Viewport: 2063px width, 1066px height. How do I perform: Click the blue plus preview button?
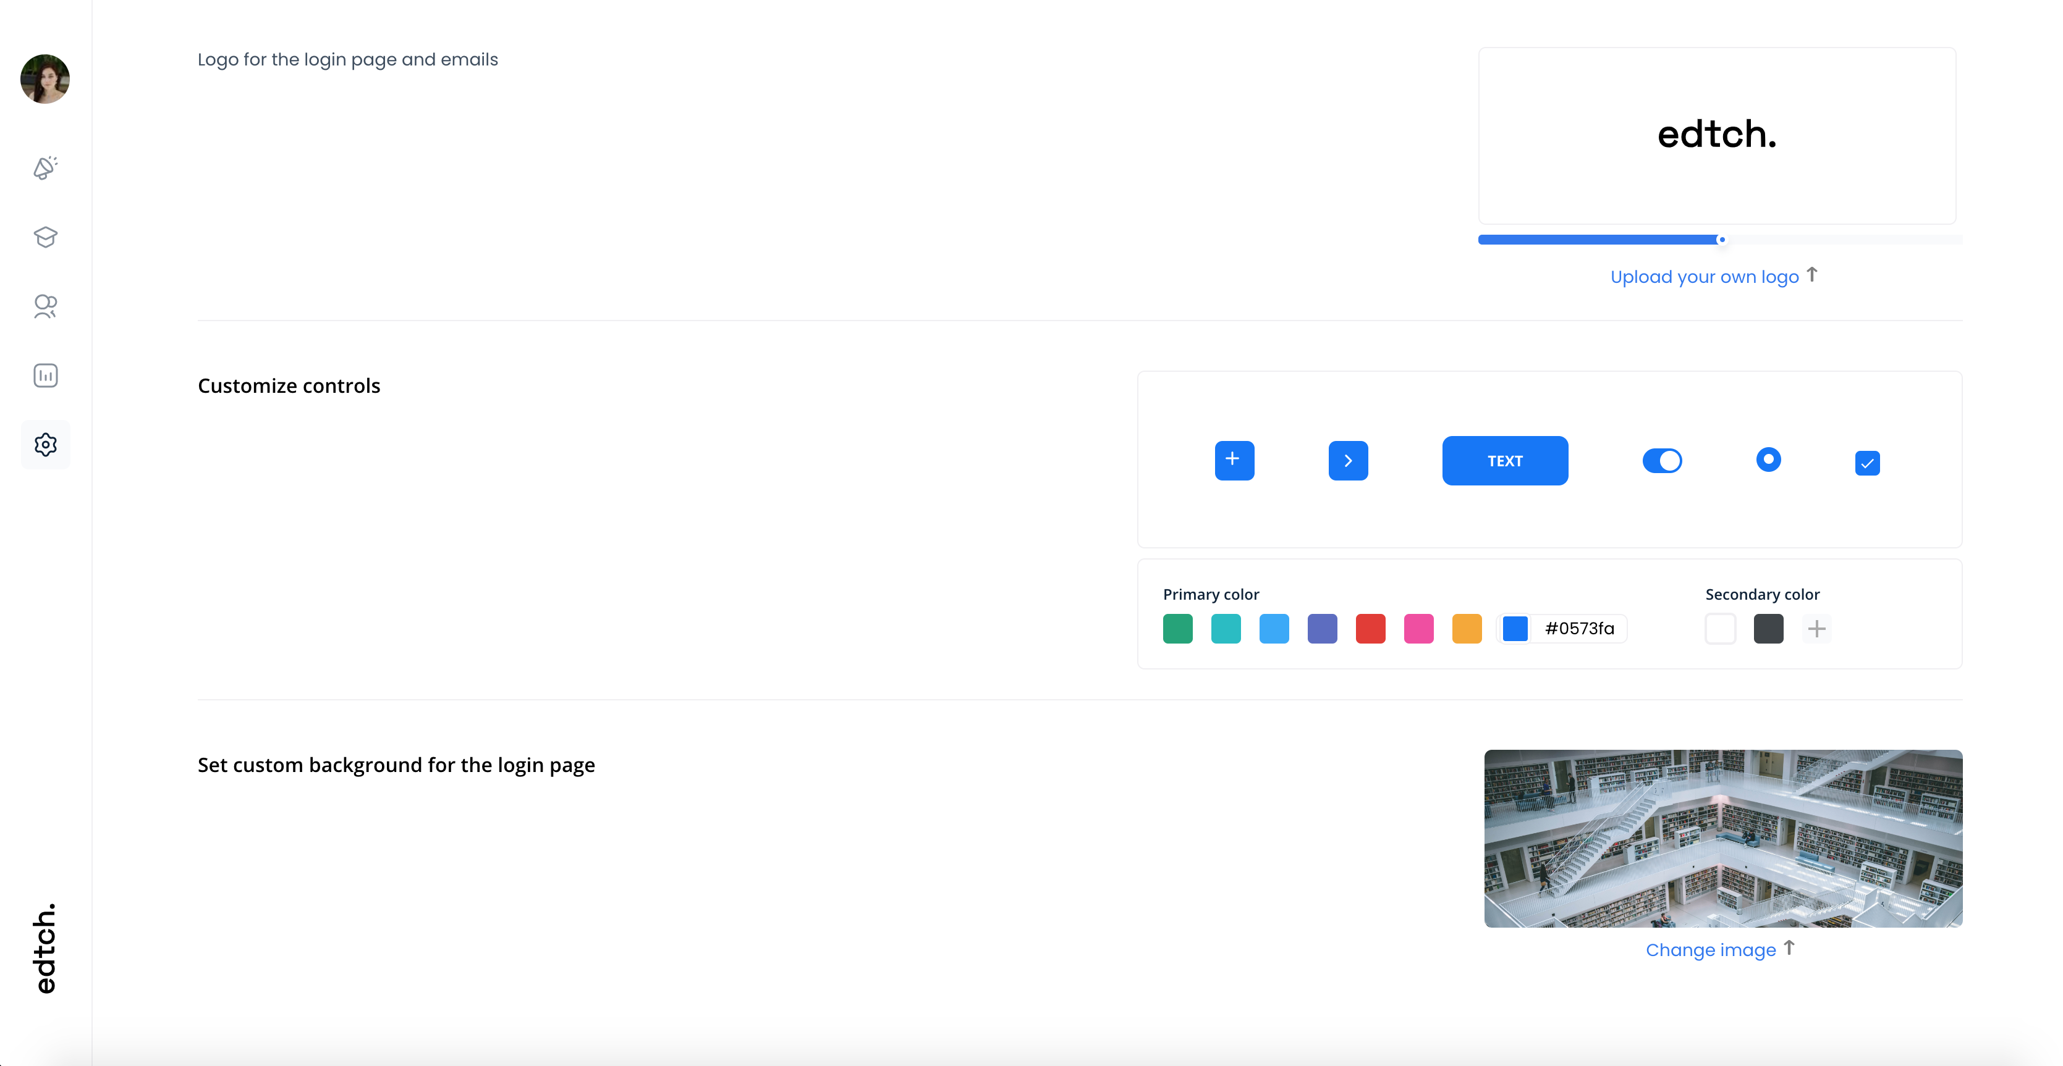[1234, 460]
